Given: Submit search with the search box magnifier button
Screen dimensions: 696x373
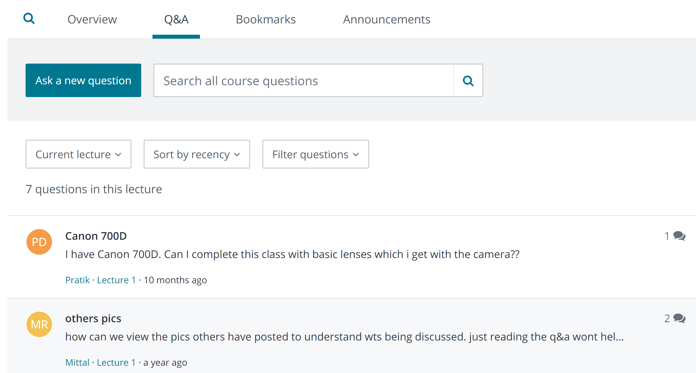Looking at the screenshot, I should 468,81.
